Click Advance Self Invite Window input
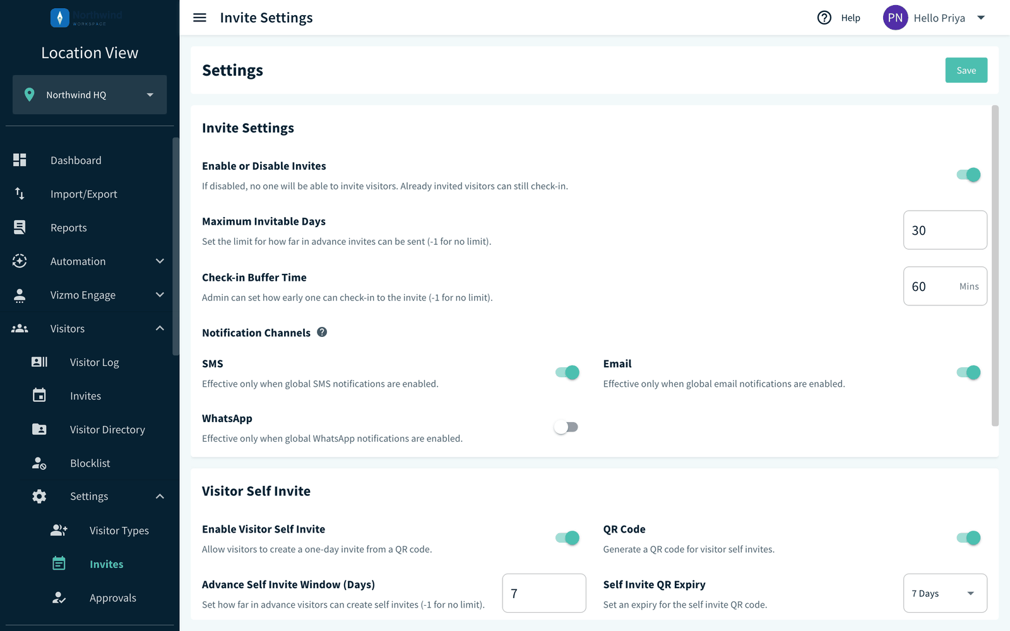The width and height of the screenshot is (1010, 631). point(544,593)
